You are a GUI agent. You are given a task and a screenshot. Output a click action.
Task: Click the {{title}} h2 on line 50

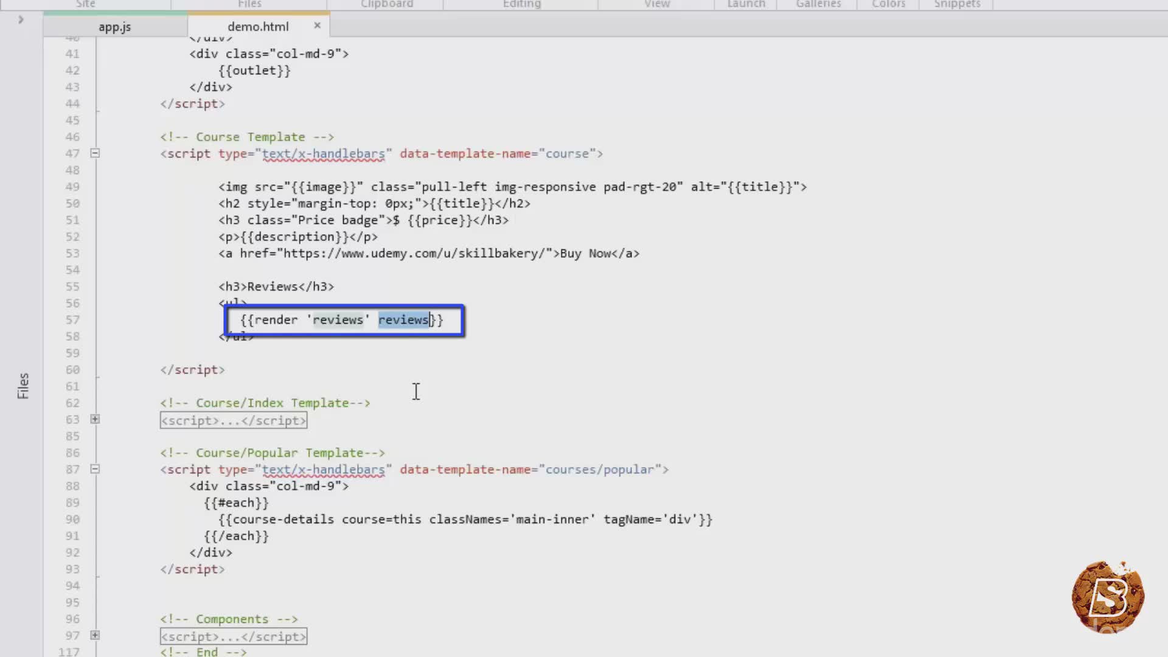click(x=374, y=204)
